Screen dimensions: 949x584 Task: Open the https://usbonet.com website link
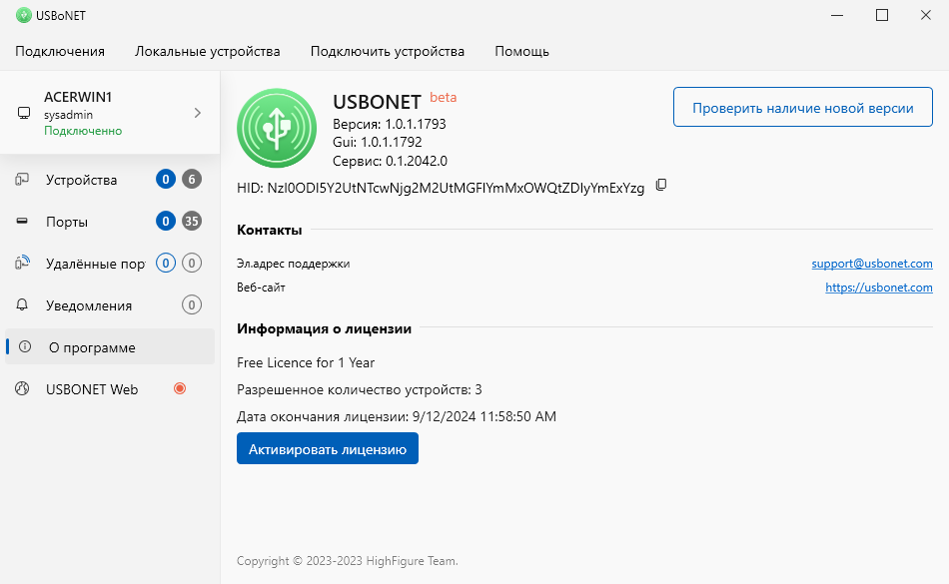(879, 288)
